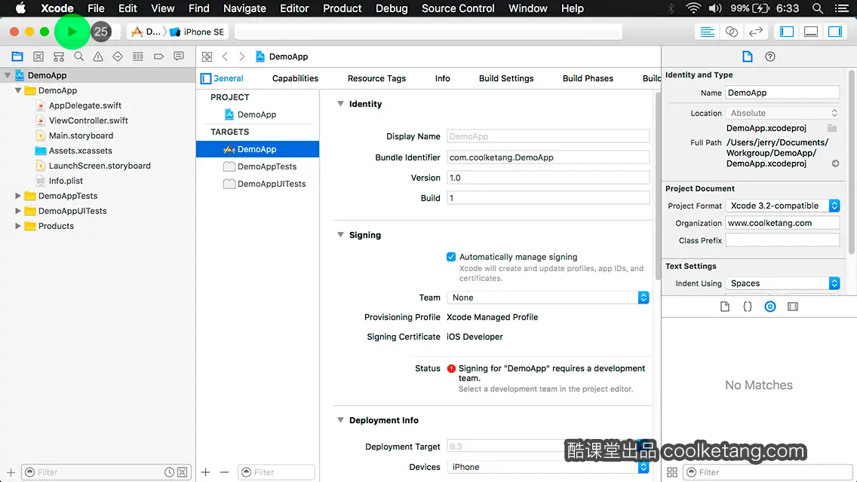Toggle the Debug area visibility
Viewport: 857px width, 482px height.
[811, 32]
